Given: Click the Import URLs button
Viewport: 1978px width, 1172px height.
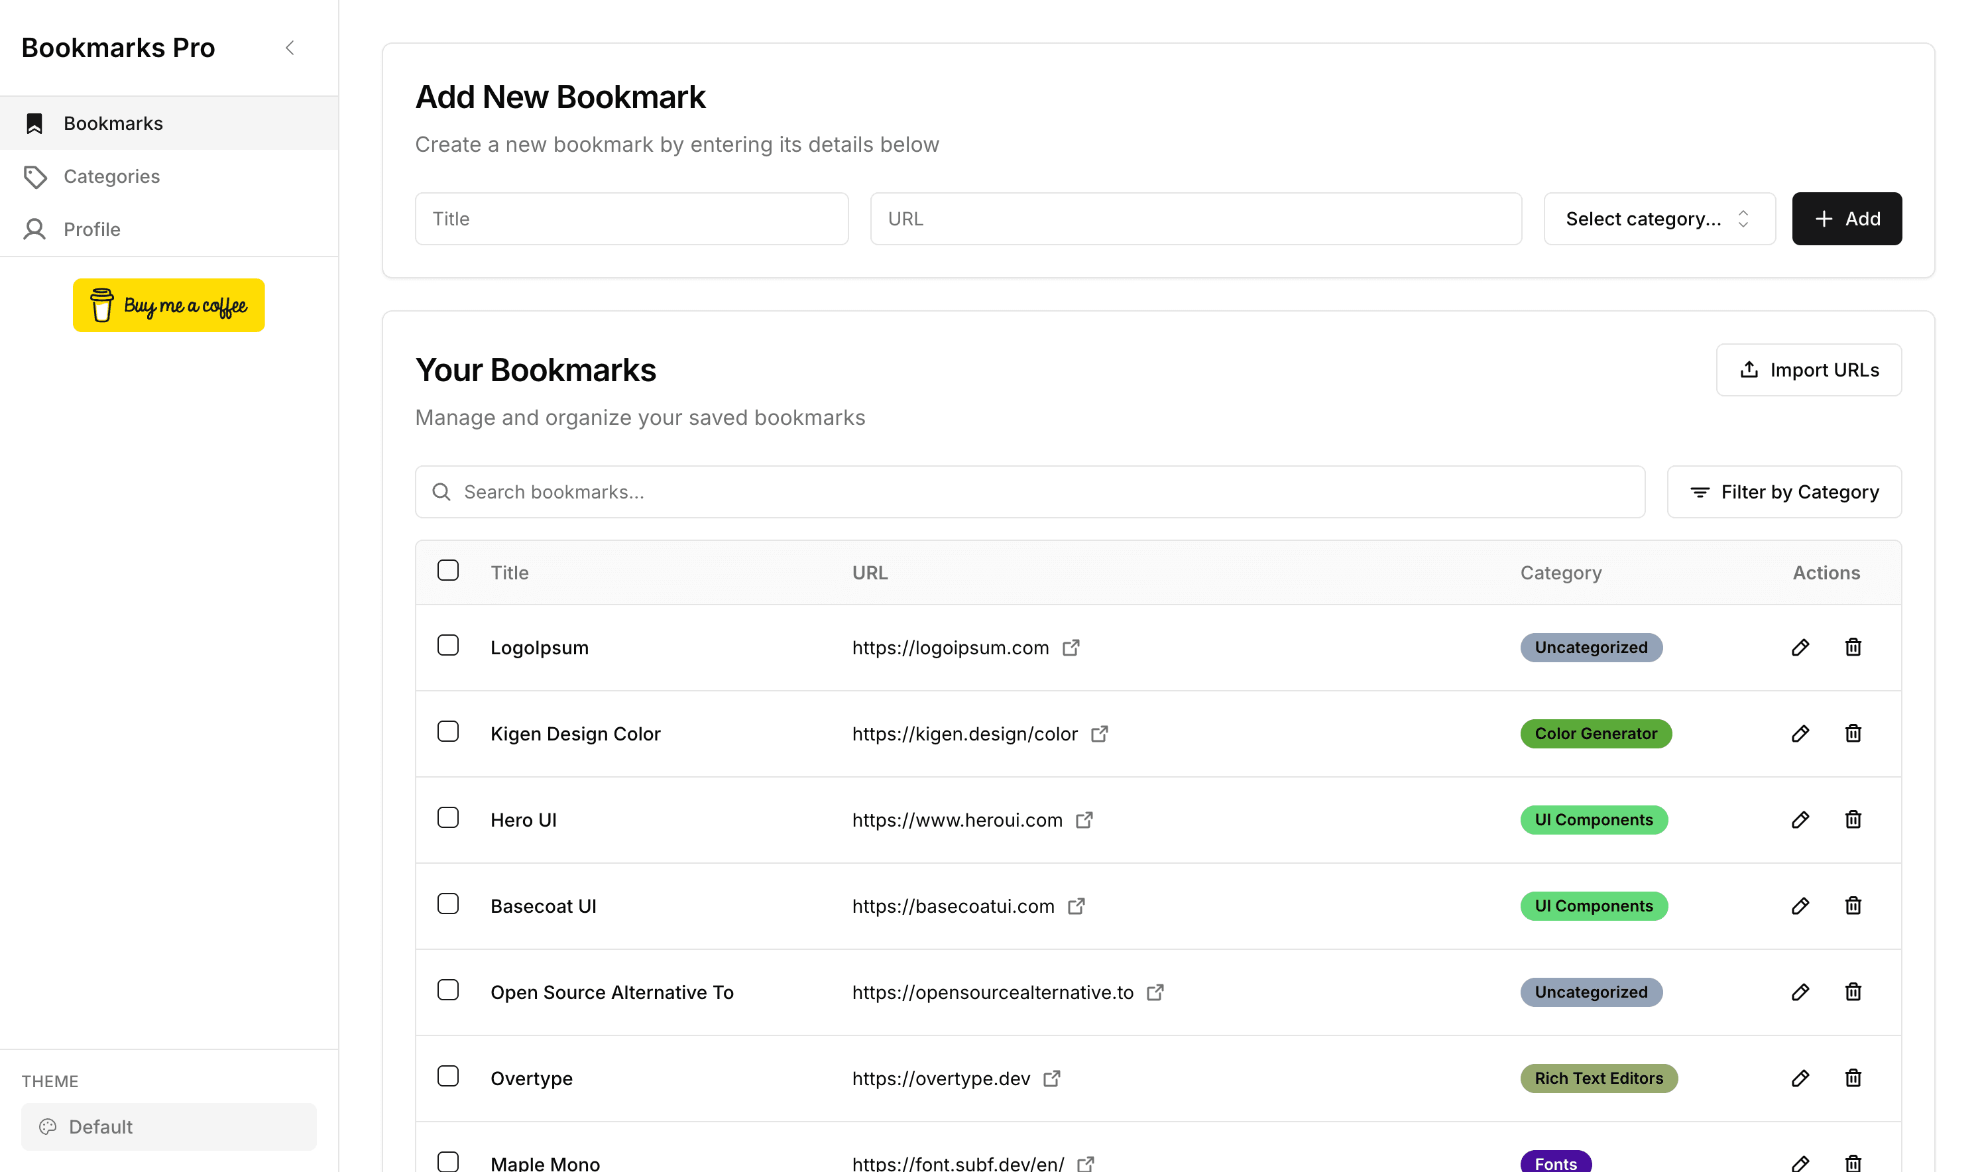Looking at the screenshot, I should tap(1808, 370).
